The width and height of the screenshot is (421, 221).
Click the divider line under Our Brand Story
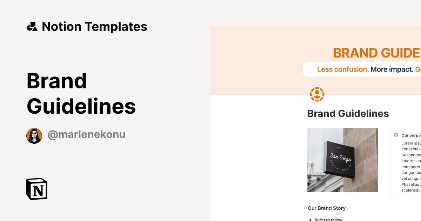click(x=361, y=214)
